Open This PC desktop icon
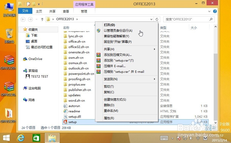 [9, 9]
